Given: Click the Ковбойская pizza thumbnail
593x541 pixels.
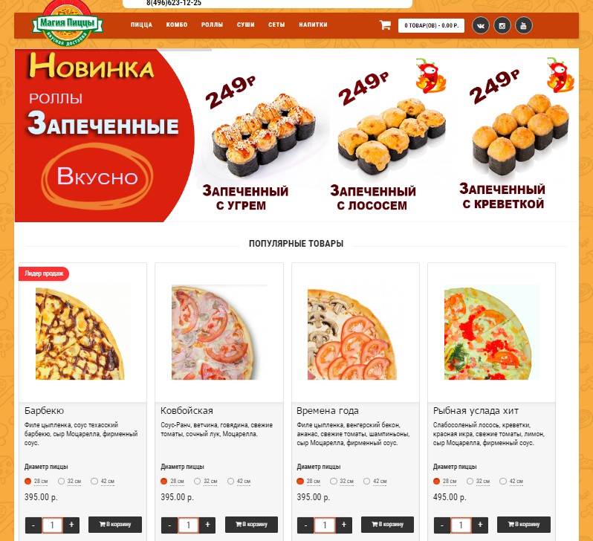Looking at the screenshot, I should click(219, 332).
